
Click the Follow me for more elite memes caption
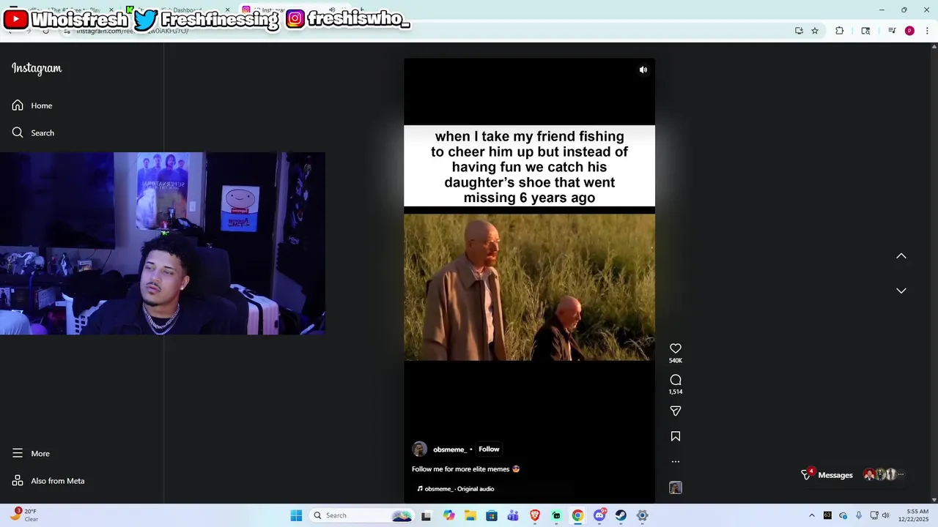[465, 469]
